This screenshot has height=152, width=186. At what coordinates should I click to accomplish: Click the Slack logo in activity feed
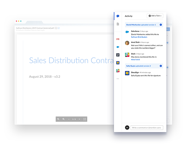point(127,55)
